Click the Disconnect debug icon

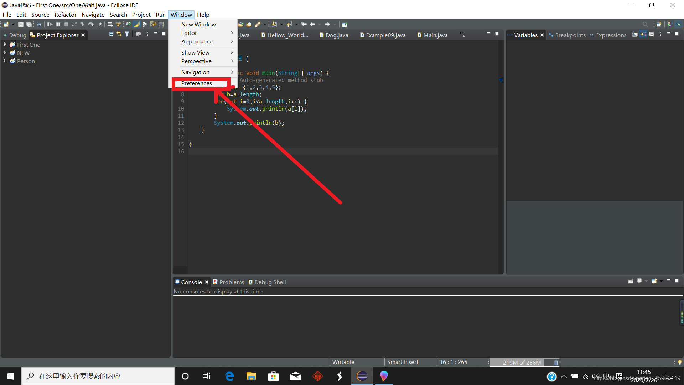coord(74,24)
